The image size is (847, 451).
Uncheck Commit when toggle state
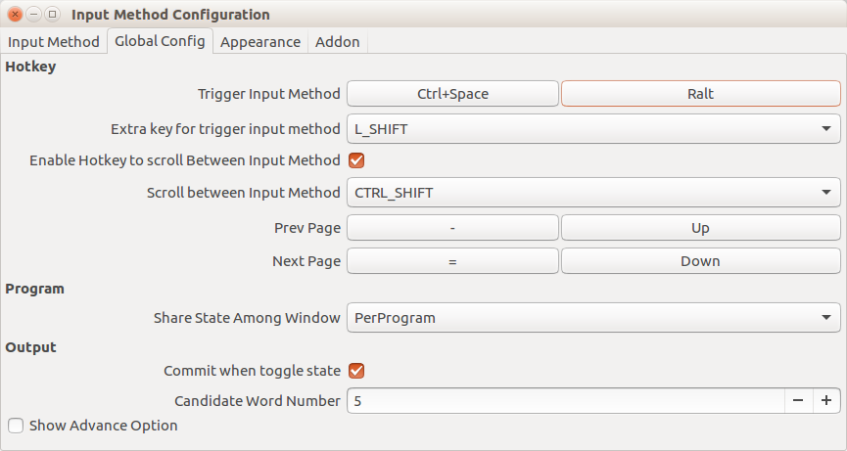[x=356, y=371]
